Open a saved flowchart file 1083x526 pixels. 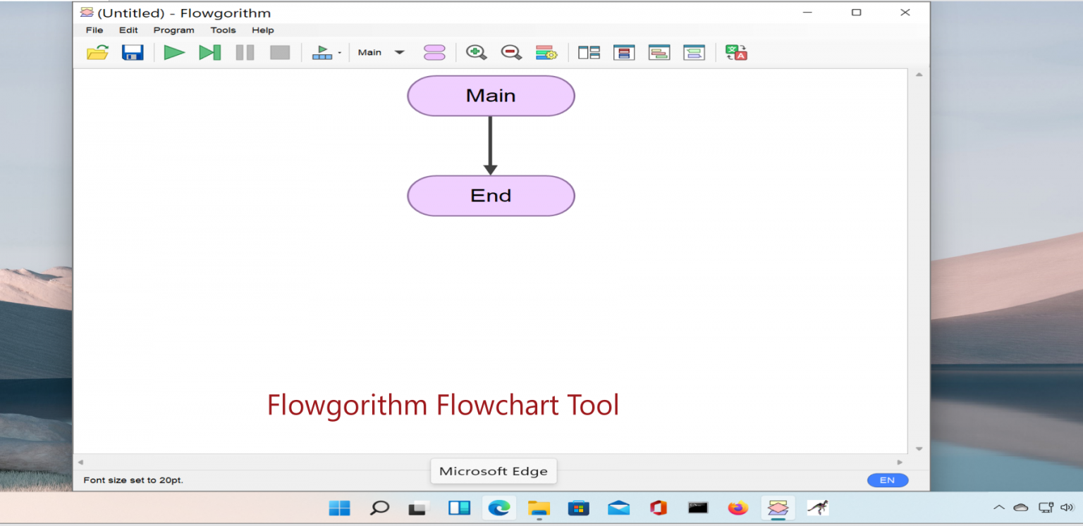(x=97, y=51)
